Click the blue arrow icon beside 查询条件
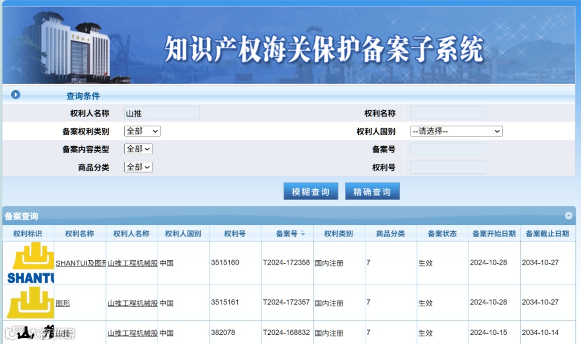The image size is (581, 344). point(16,95)
